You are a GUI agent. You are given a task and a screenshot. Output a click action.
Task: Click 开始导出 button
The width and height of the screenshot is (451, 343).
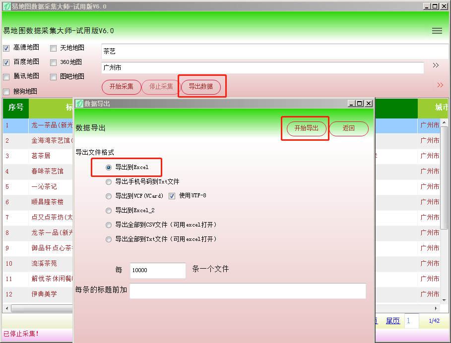(307, 128)
